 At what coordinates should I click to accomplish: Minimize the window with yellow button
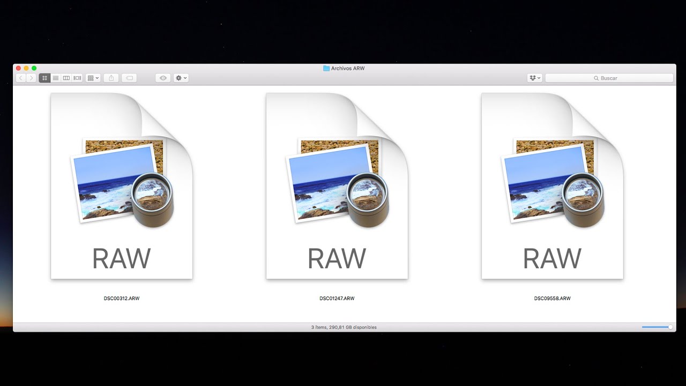click(26, 68)
